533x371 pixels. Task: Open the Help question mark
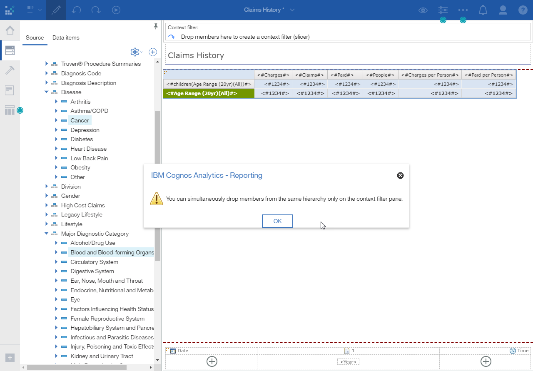click(523, 10)
